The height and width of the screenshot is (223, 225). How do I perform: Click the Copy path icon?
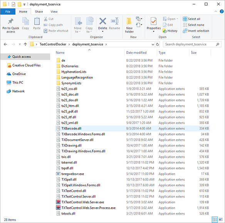[45, 25]
